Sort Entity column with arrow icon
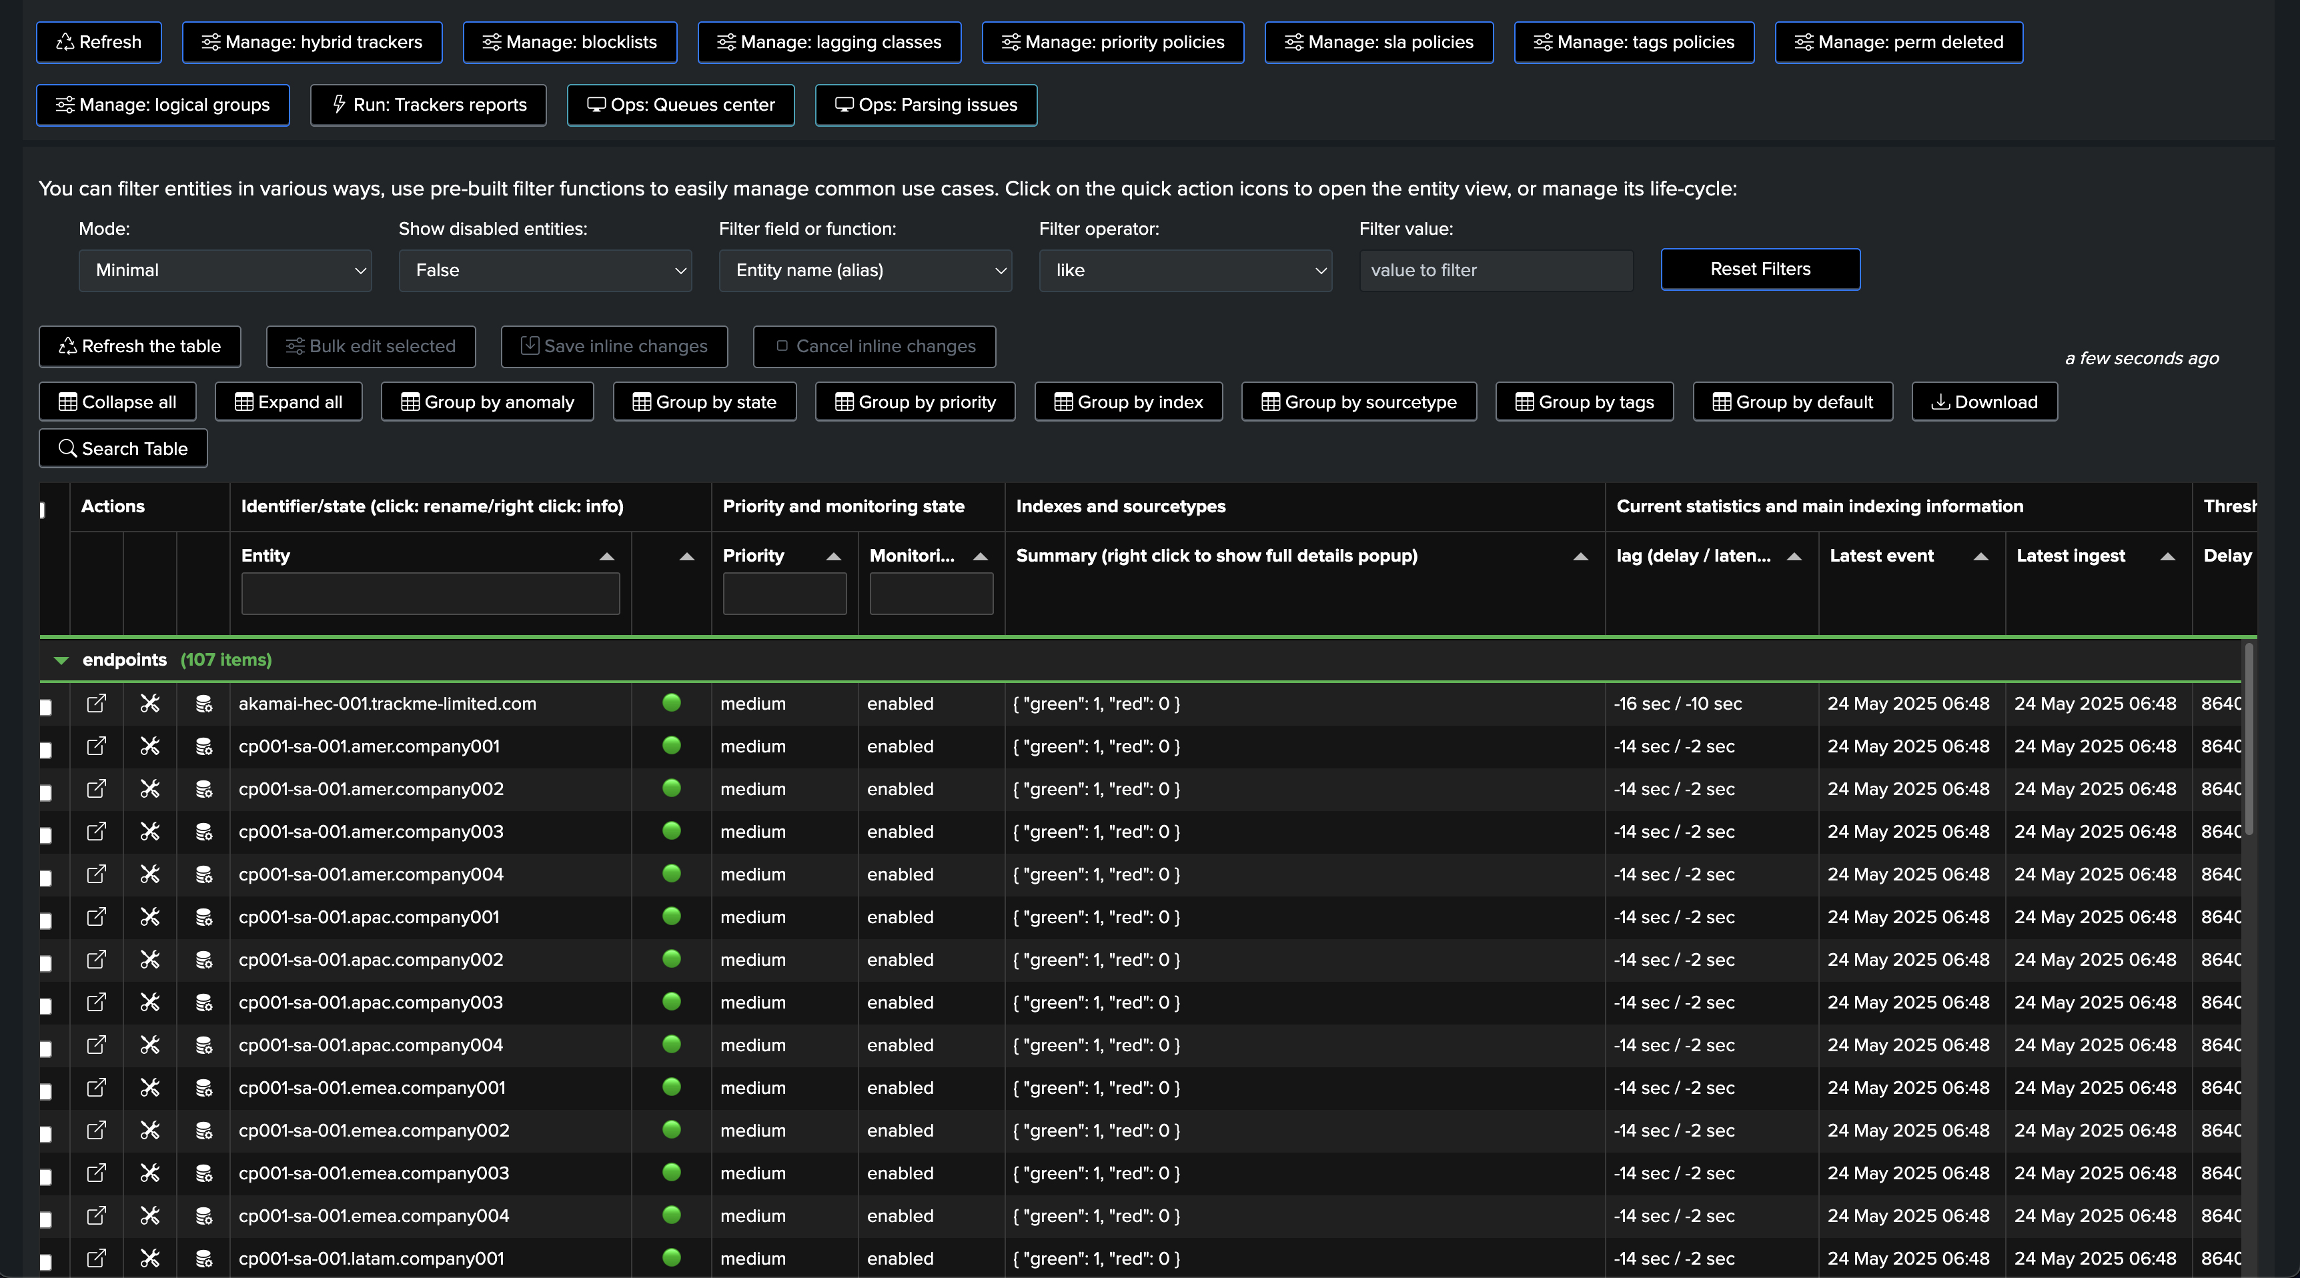2300x1278 pixels. [606, 556]
